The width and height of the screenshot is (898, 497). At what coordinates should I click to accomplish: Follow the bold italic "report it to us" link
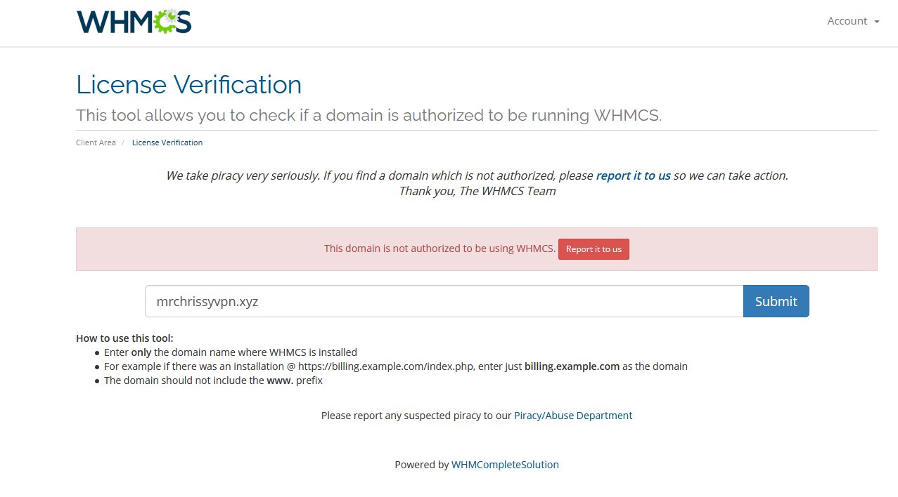coord(633,175)
